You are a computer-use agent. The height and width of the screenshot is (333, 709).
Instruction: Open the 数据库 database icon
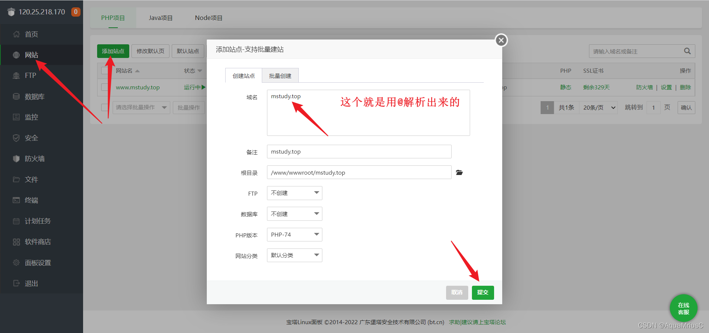point(16,96)
